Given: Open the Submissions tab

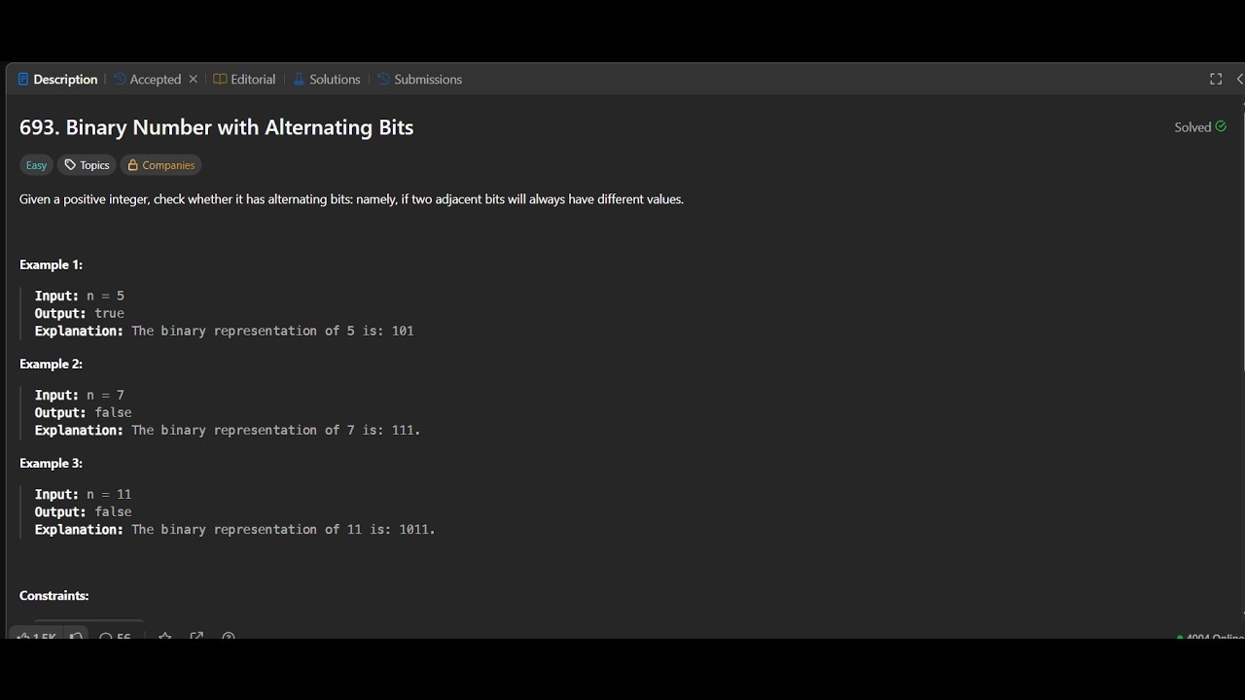Looking at the screenshot, I should pyautogui.click(x=419, y=80).
